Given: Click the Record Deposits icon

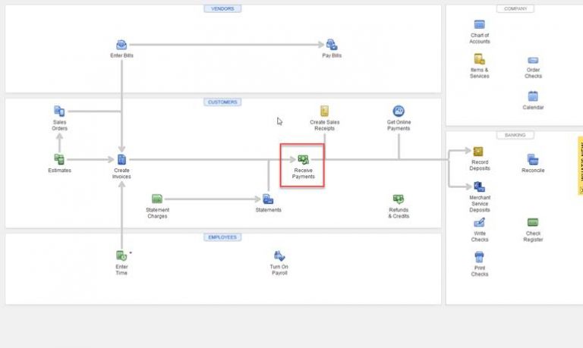Looking at the screenshot, I should coord(479,152).
